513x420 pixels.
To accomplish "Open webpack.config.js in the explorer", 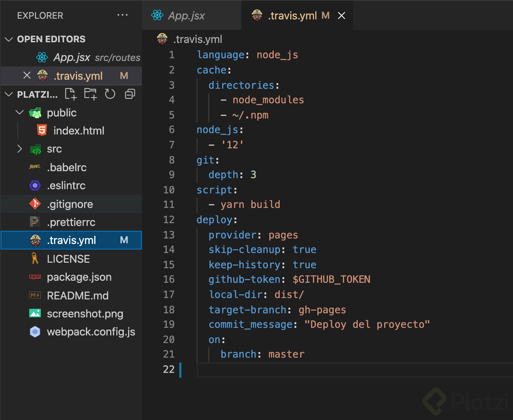I will point(91,332).
